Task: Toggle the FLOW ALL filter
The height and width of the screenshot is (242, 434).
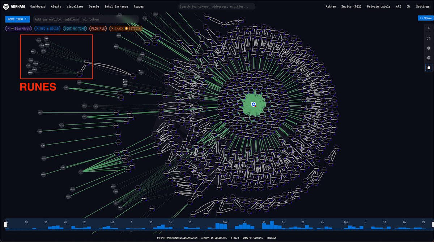Action: (x=98, y=28)
